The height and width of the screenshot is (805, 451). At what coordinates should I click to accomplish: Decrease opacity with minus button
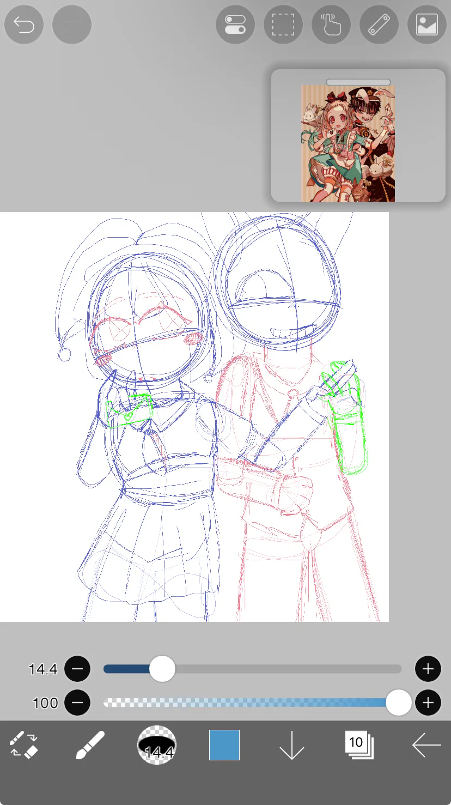[x=77, y=703]
